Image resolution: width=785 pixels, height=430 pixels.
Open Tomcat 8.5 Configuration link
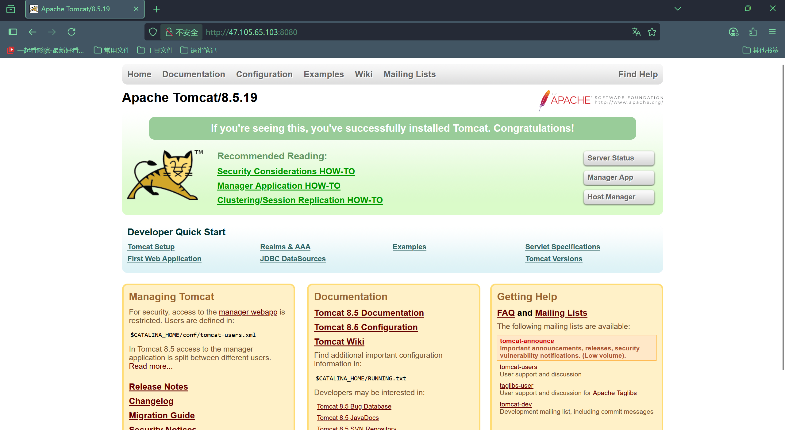[366, 327]
